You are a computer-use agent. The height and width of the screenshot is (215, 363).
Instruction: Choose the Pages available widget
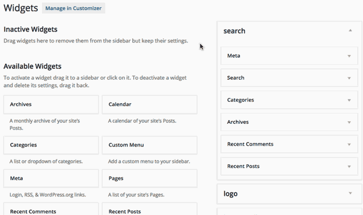149,178
